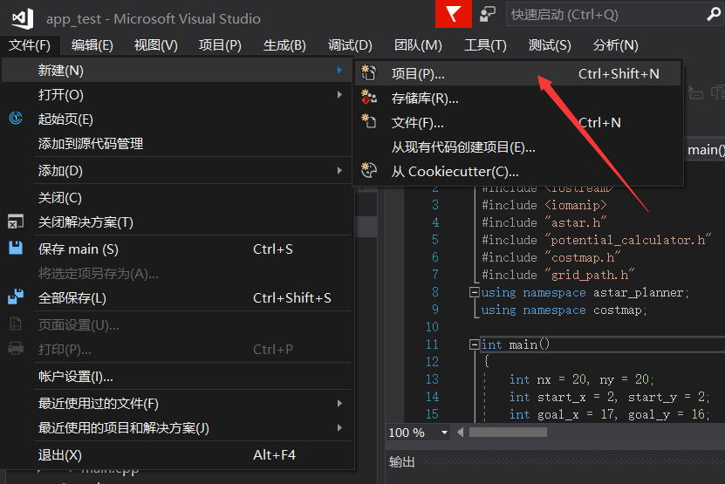The image size is (725, 484).
Task: Open the 视图(V) menu
Action: coord(156,45)
